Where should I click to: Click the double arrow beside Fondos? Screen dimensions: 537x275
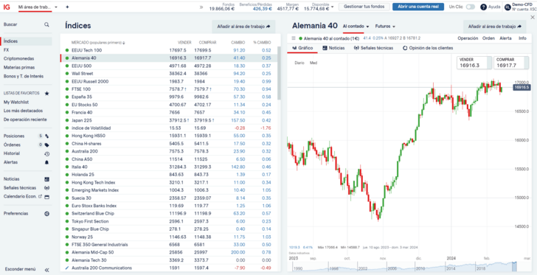tap(201, 7)
